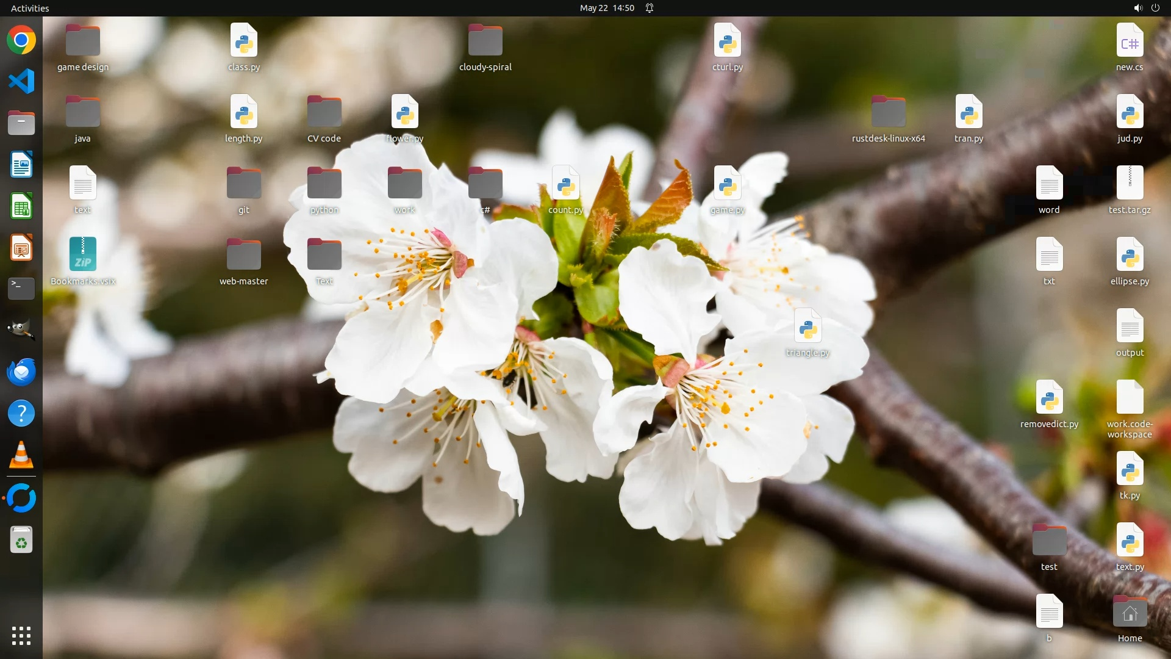This screenshot has width=1171, height=659.
Task: Open the Files manager dock icon
Action: (x=21, y=123)
